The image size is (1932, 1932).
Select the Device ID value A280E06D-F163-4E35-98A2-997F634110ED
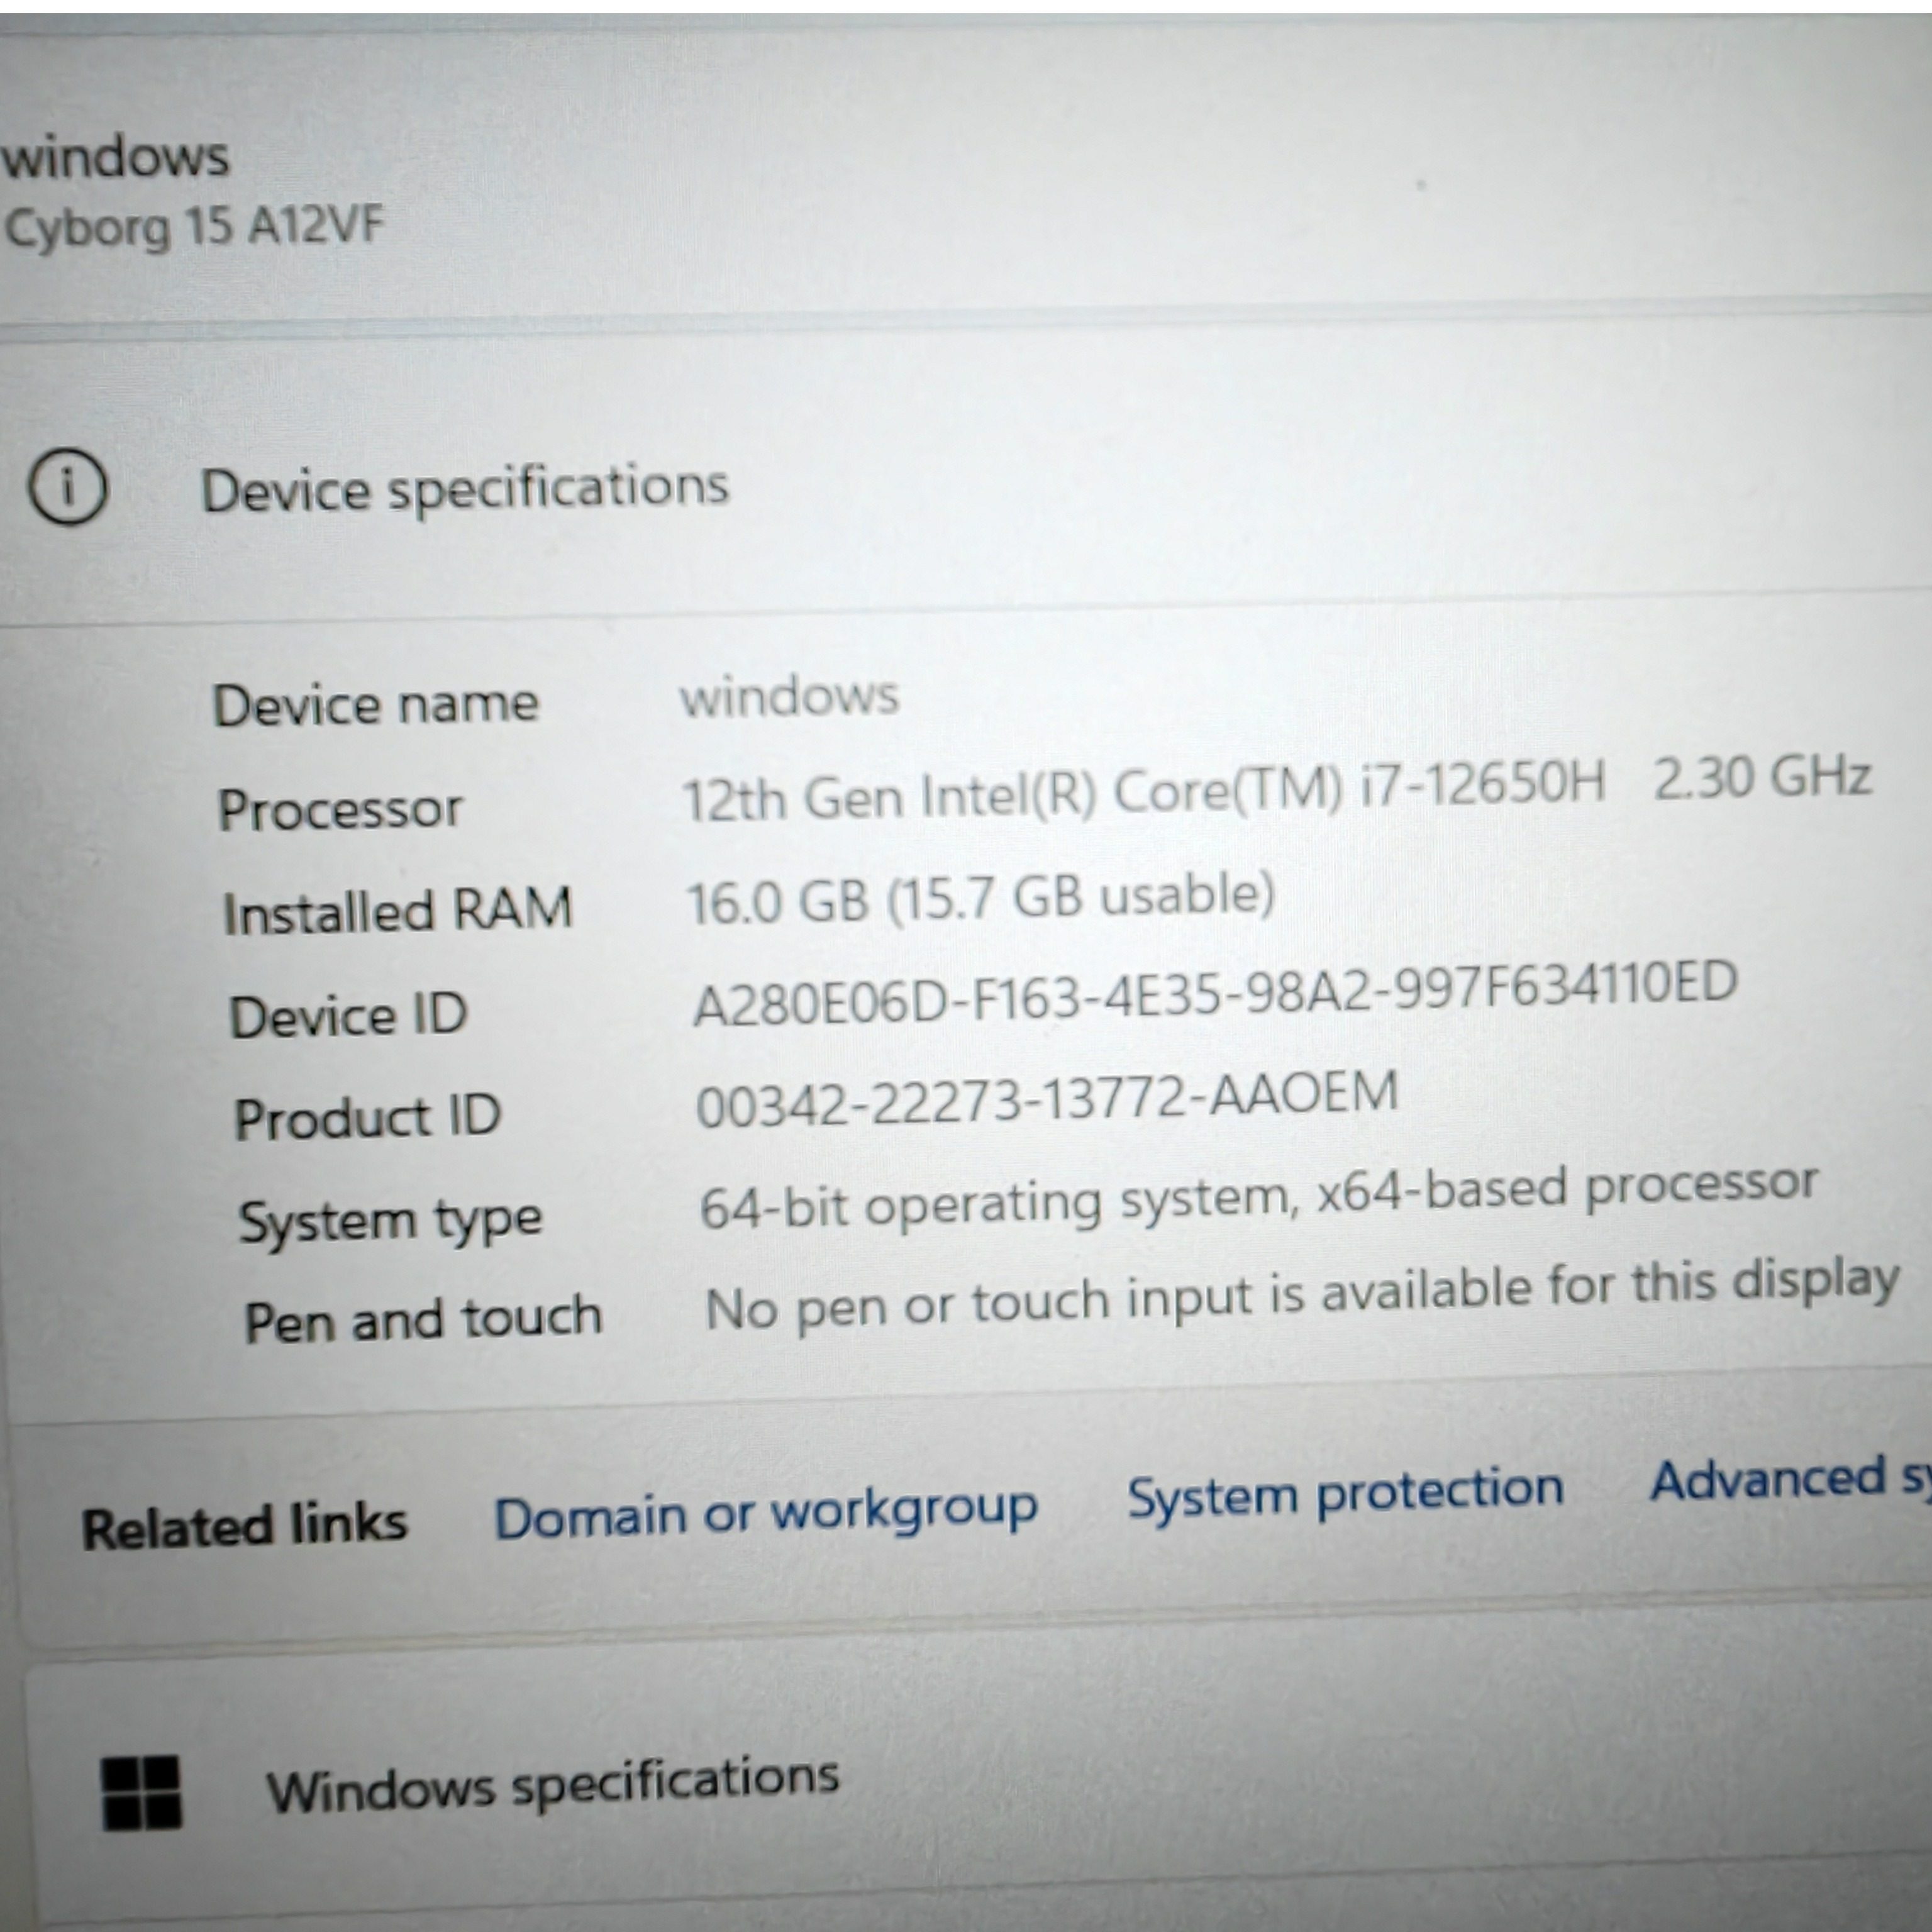click(1215, 994)
